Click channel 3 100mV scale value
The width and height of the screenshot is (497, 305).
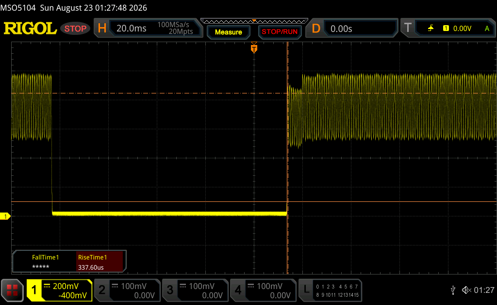201,286
